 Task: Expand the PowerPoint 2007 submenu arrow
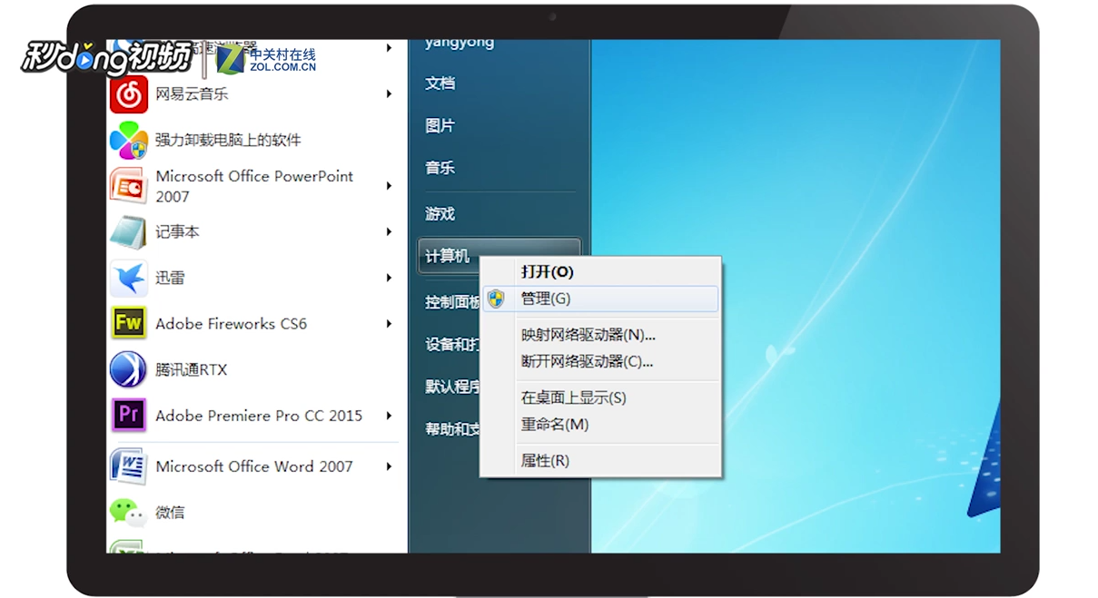389,186
